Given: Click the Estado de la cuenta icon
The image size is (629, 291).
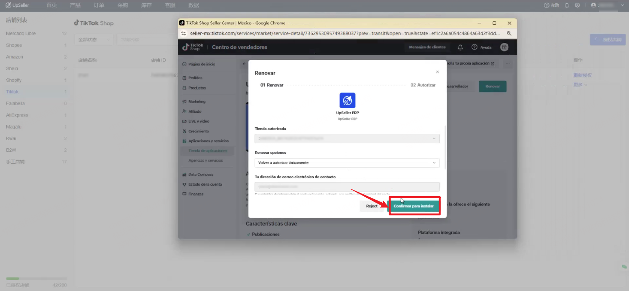Looking at the screenshot, I should point(184,184).
